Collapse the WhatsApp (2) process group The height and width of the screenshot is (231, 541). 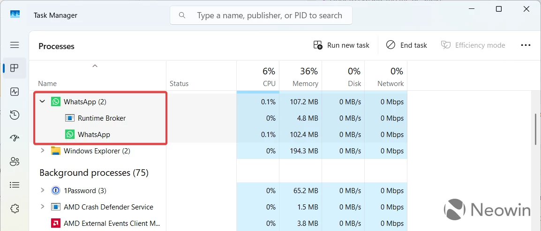click(x=43, y=101)
